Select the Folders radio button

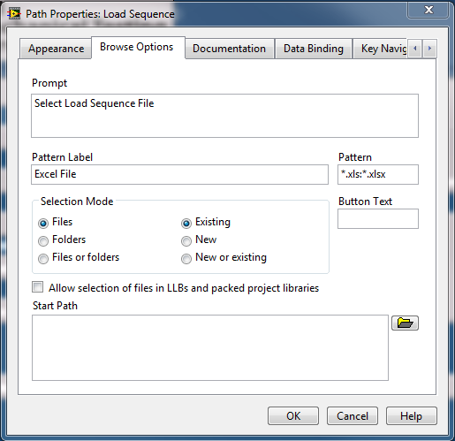[43, 241]
